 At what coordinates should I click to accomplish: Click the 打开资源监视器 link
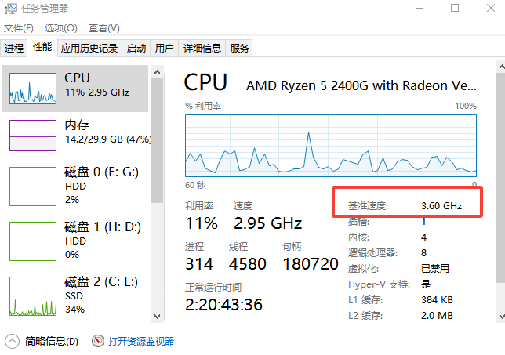point(141,341)
